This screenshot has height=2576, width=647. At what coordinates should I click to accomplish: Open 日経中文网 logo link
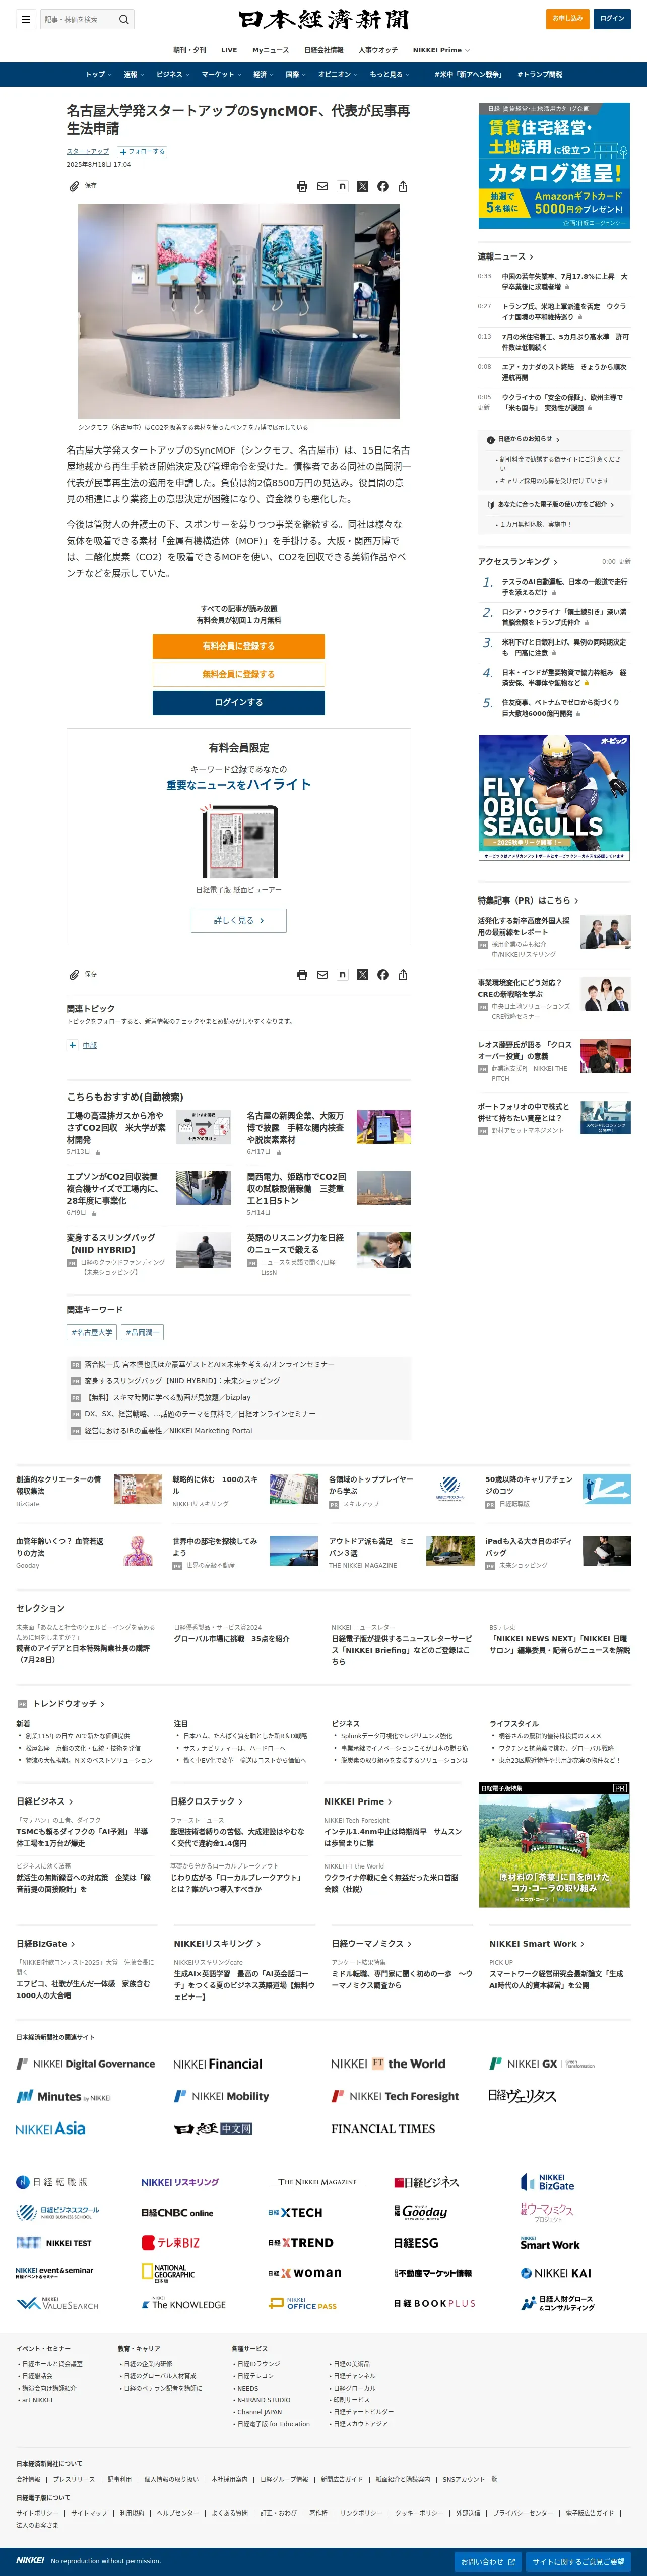pyautogui.click(x=213, y=2129)
